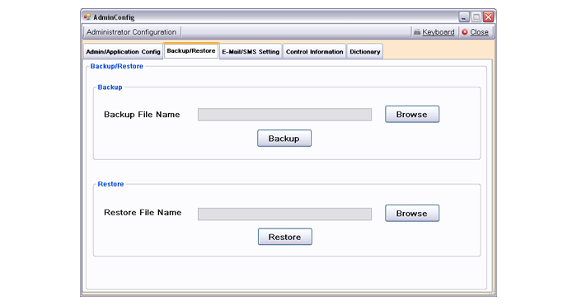Click the Restore button
Screen dimensions: 577x306
[285, 237]
